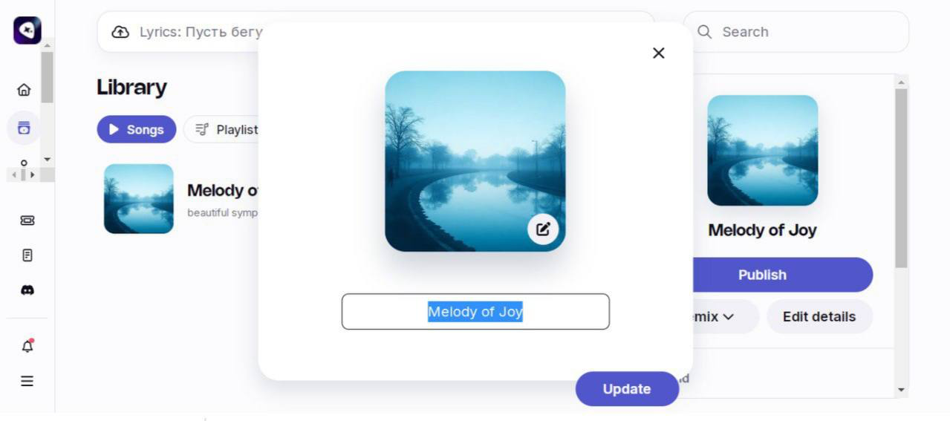Click the app logo at top left
Screen dimensions: 950x421
27,30
